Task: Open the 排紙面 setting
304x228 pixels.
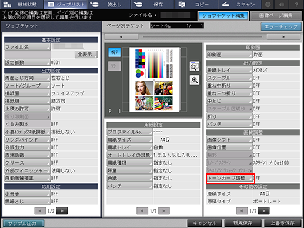Action: click(27, 93)
